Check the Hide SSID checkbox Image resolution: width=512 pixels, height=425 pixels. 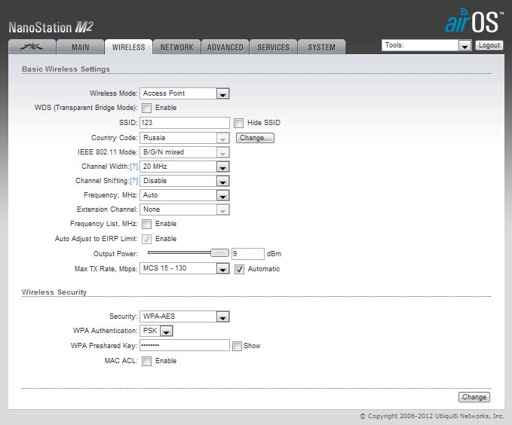click(x=239, y=123)
